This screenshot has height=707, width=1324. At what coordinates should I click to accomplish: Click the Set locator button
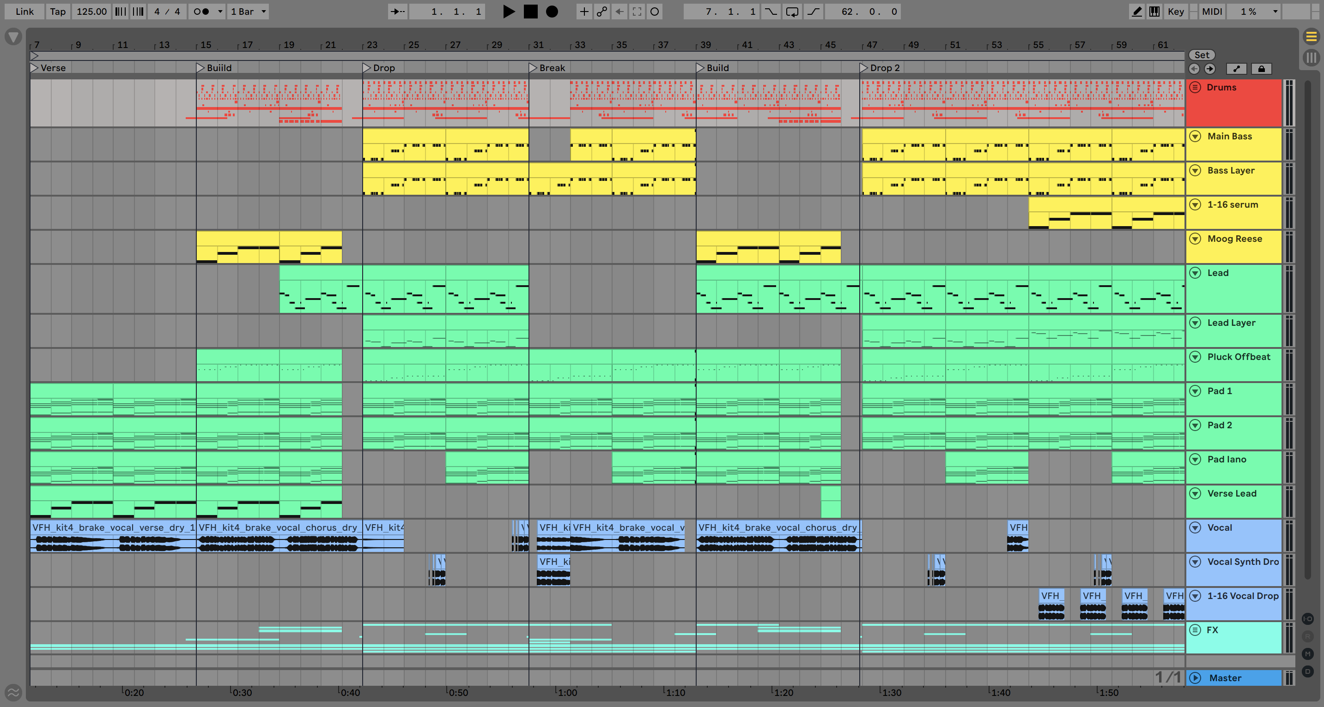[1201, 55]
